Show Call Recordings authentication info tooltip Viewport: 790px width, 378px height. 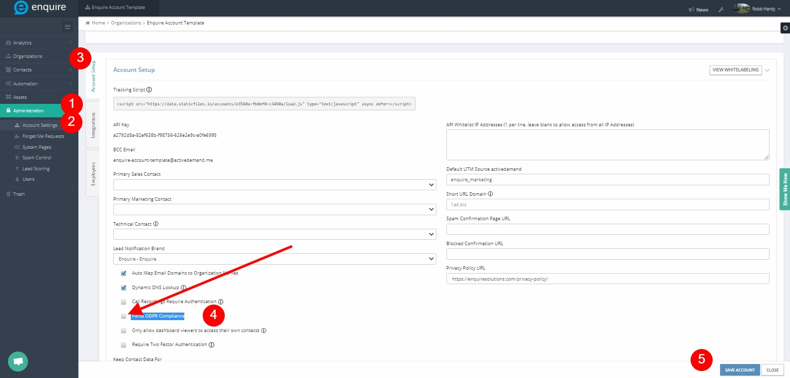pos(221,302)
